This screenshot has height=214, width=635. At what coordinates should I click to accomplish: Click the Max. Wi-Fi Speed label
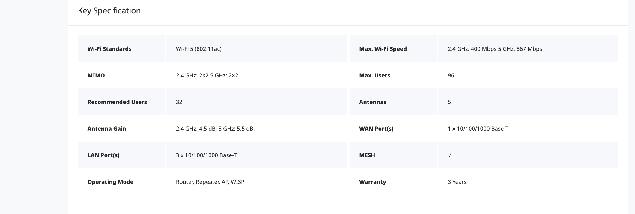[x=383, y=49]
